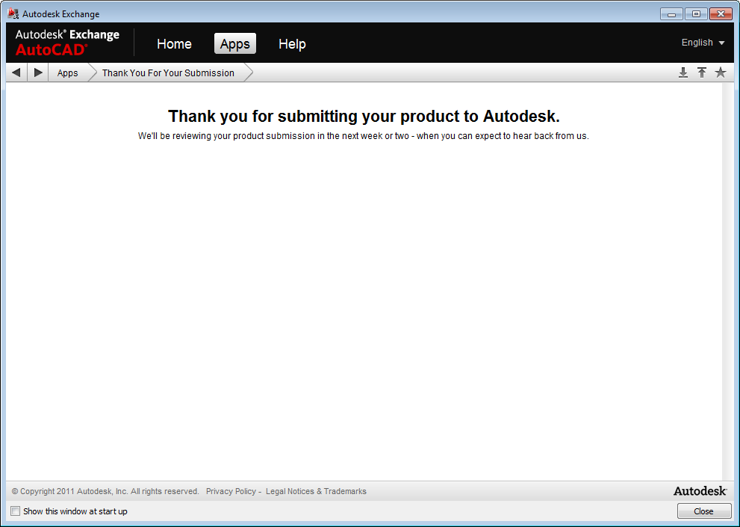This screenshot has width=740, height=527.
Task: Click the Autodesk logo in footer
Action: coord(700,491)
